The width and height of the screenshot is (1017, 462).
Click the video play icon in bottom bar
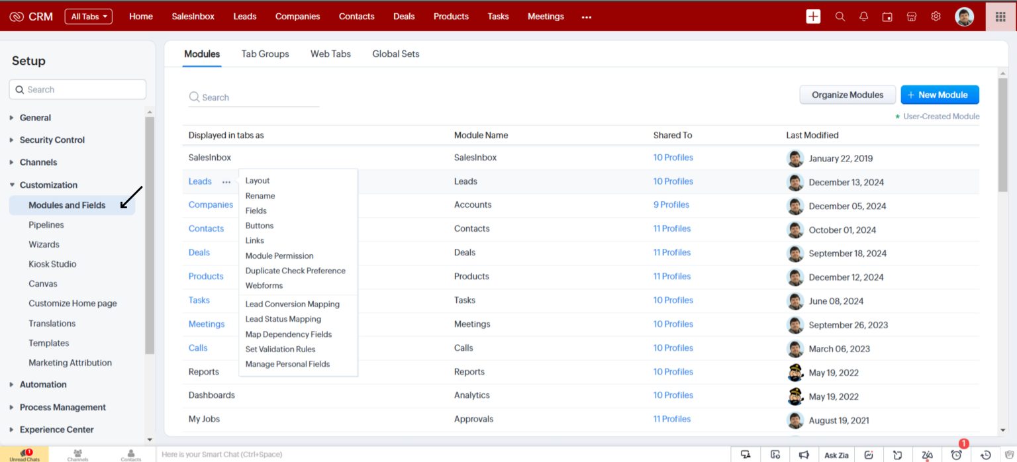[x=775, y=455]
